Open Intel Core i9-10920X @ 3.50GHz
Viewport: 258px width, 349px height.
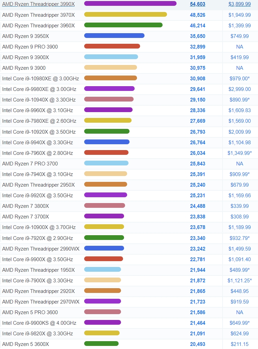tap(39, 132)
